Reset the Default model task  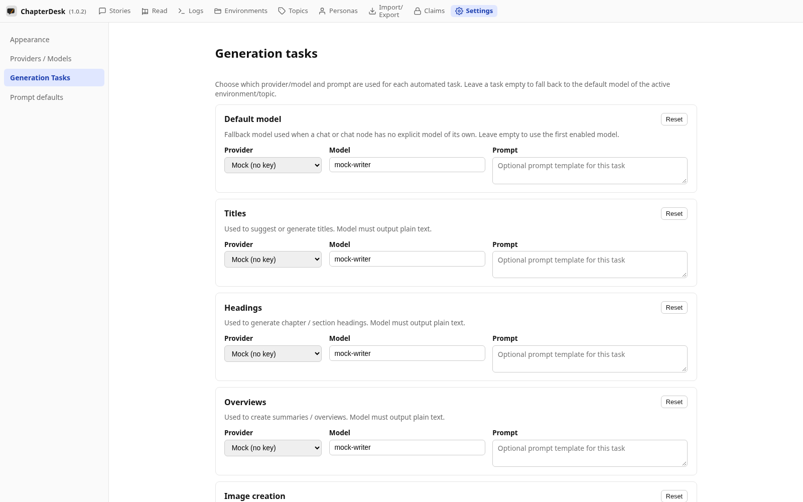coord(674,119)
